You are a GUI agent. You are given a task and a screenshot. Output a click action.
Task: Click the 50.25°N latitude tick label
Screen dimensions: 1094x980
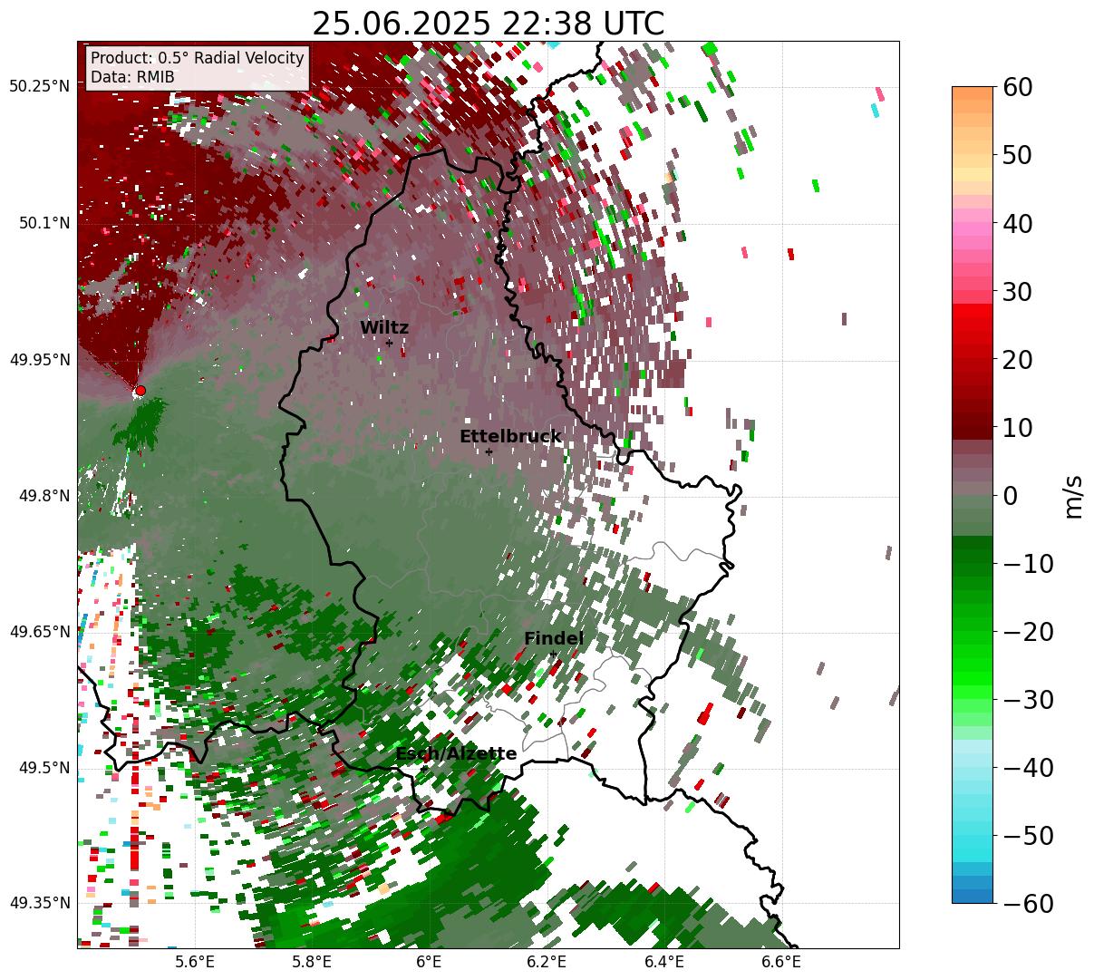pyautogui.click(x=40, y=87)
